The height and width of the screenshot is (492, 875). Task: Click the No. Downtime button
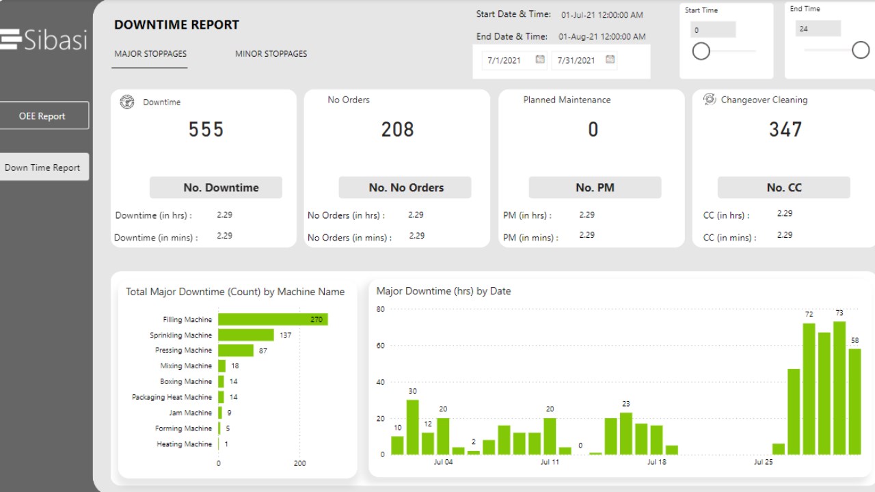coord(216,187)
